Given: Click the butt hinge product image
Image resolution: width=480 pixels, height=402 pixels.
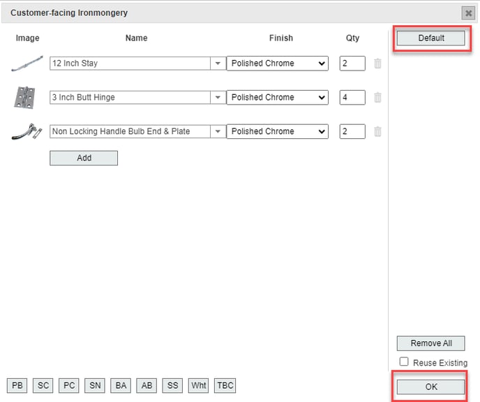Looking at the screenshot, I should tap(27, 97).
